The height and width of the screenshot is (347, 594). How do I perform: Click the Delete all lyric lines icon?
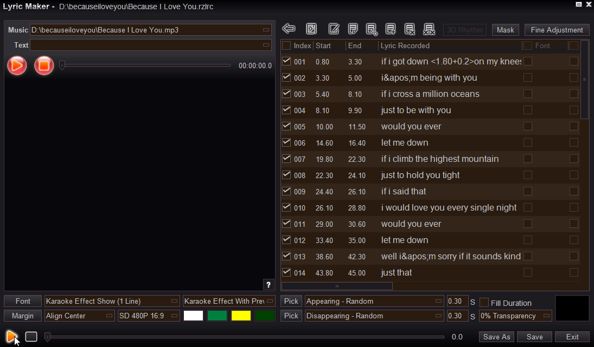(429, 29)
